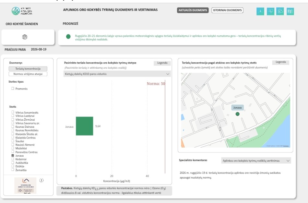Click the Nacionalinis plan logo thumbnail
Image resolution: width=308 pixels, height=203 pixels.
click(x=25, y=185)
